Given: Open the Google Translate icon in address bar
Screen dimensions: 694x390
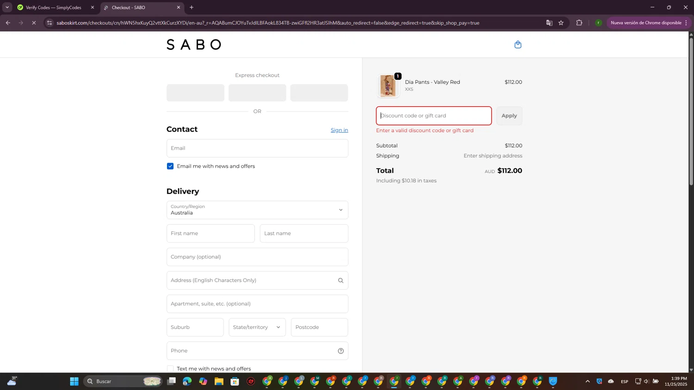Looking at the screenshot, I should click(549, 23).
